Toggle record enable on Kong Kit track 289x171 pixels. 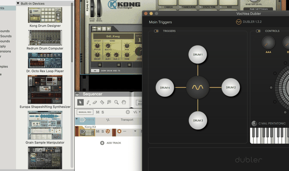coord(119,131)
